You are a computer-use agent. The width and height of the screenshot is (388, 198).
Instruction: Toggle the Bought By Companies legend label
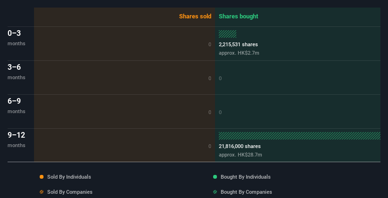coord(246,192)
